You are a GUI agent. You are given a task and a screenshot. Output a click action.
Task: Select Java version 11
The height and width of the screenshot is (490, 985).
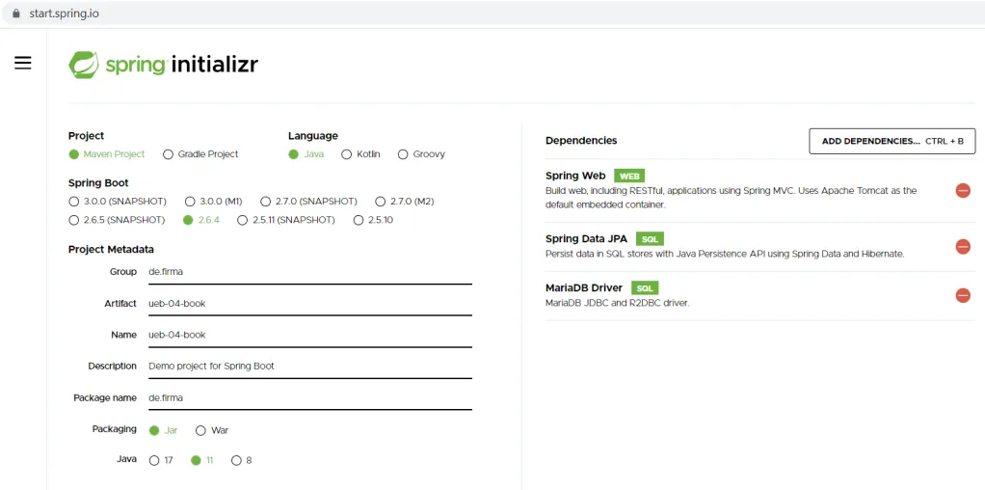(x=201, y=460)
